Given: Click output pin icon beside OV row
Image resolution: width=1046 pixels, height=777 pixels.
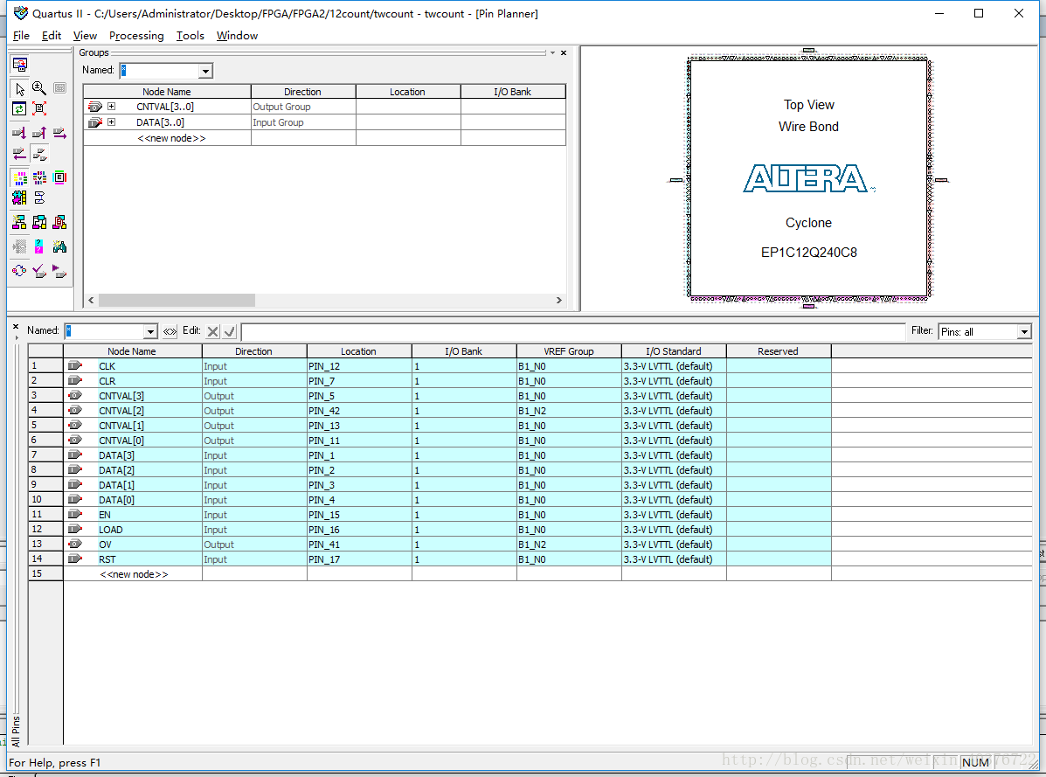Looking at the screenshot, I should pos(75,545).
